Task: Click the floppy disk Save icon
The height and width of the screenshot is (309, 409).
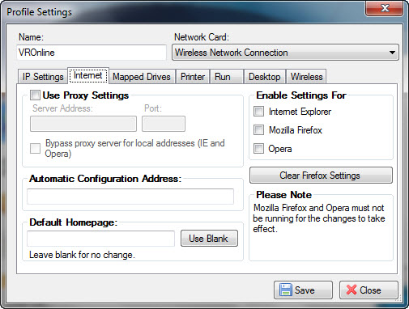Action: coord(286,290)
